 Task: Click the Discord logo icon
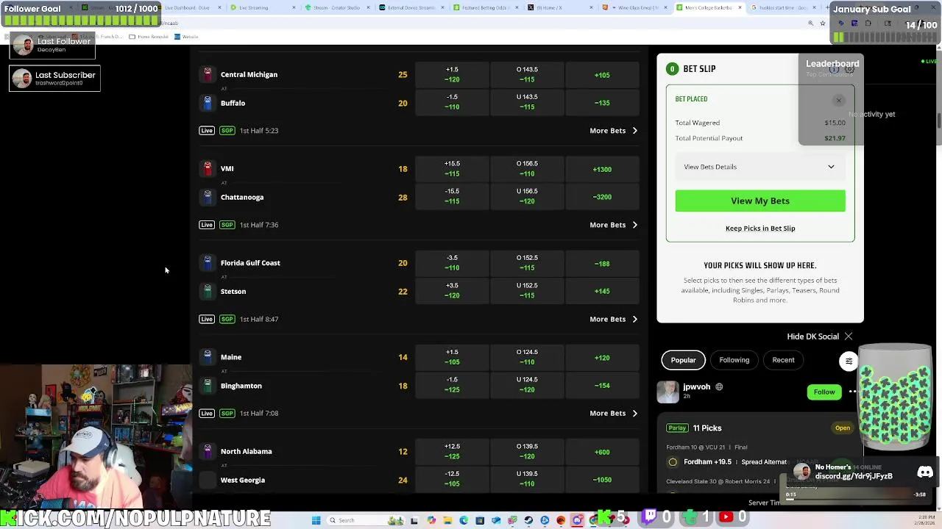point(925,472)
